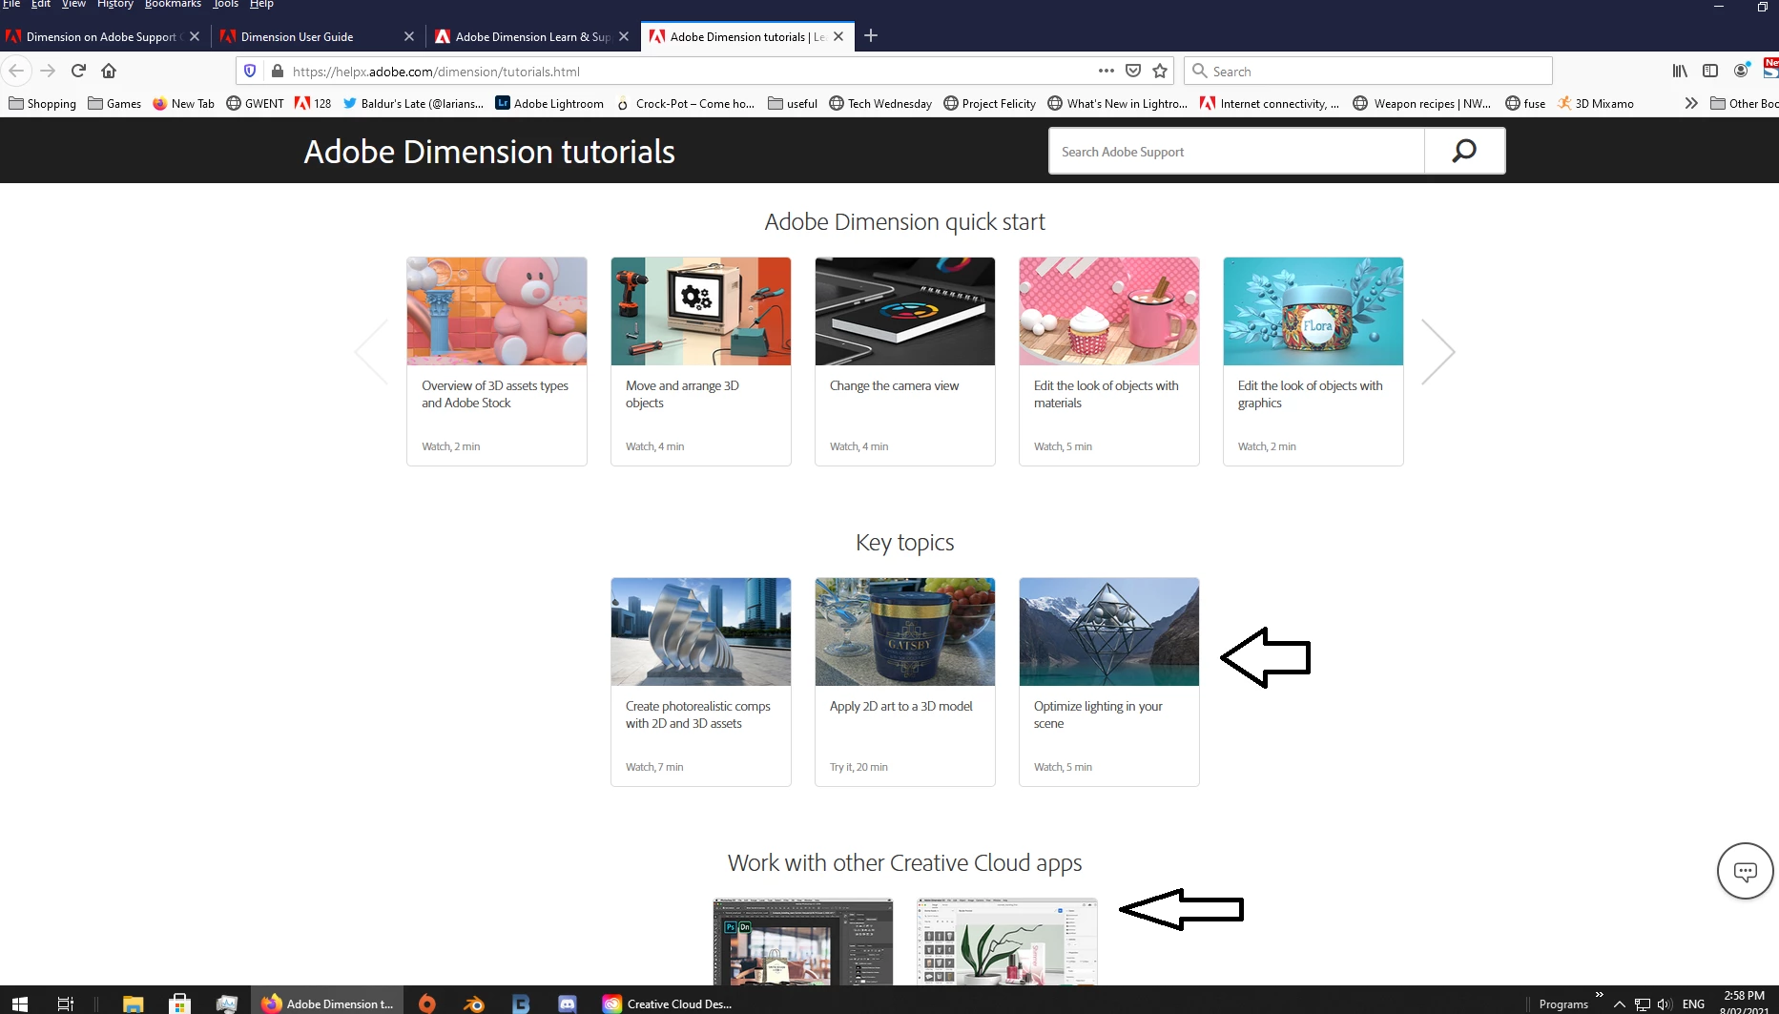Viewport: 1779px width, 1014px height.
Task: Open the Windows Start menu
Action: 20,1004
